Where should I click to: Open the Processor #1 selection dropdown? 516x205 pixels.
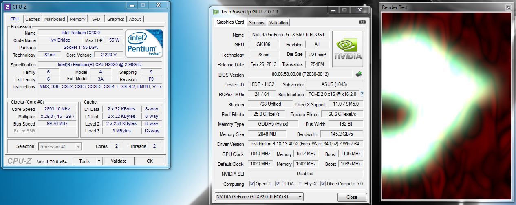60,147
